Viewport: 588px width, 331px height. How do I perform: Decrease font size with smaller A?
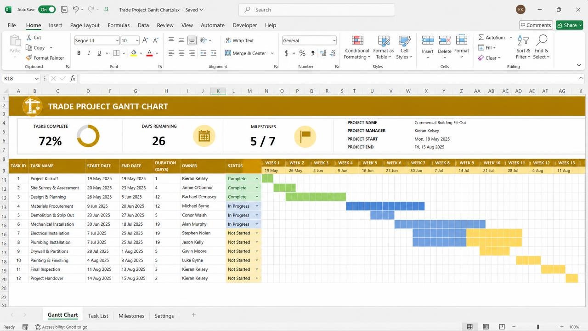tap(155, 40)
